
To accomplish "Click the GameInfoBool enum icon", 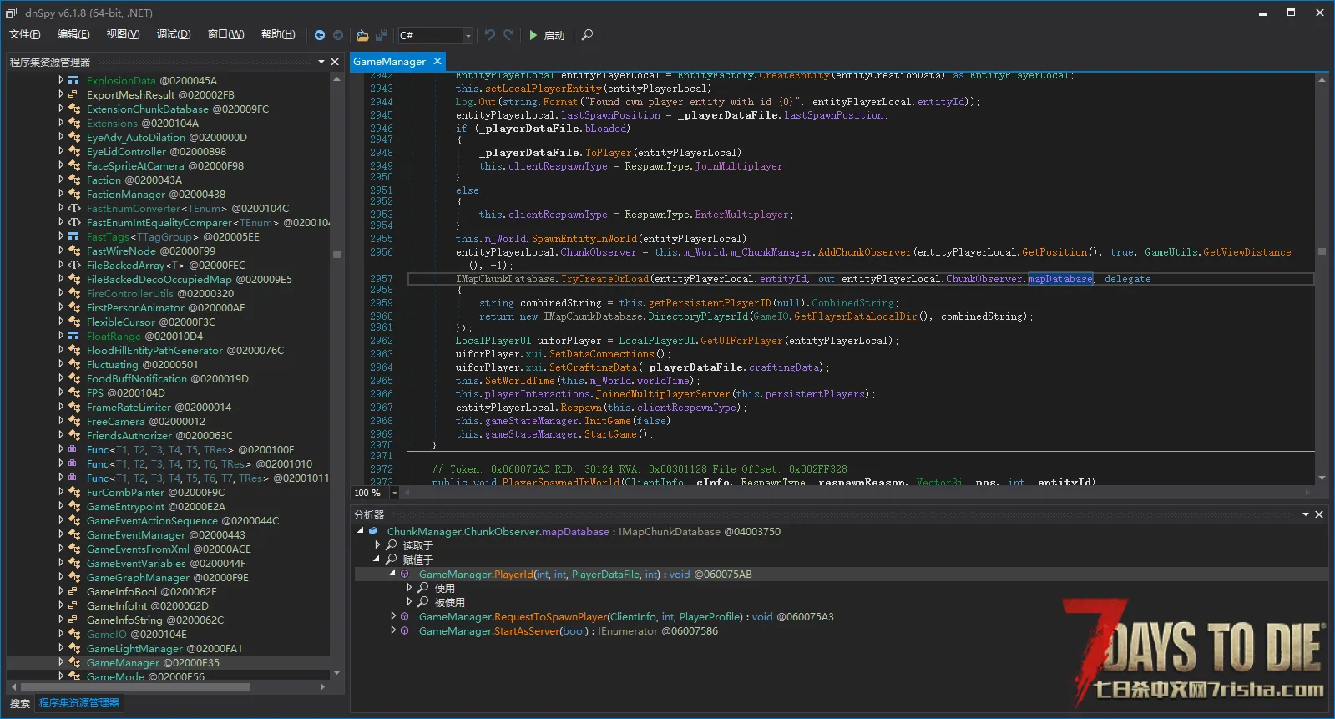I will pyautogui.click(x=73, y=591).
